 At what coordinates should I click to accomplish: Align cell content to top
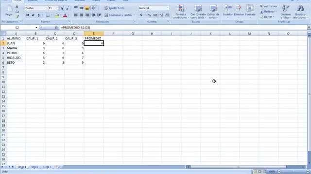[x=76, y=8]
